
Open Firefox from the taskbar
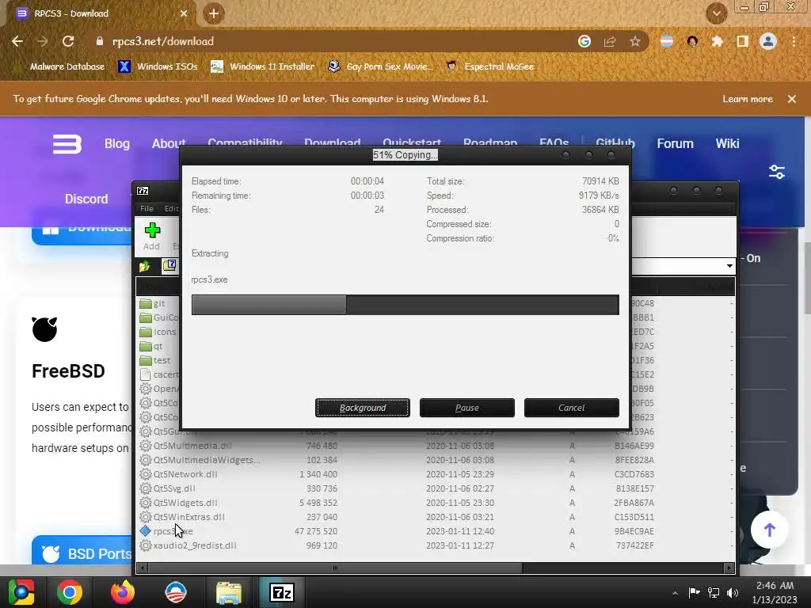pyautogui.click(x=123, y=592)
